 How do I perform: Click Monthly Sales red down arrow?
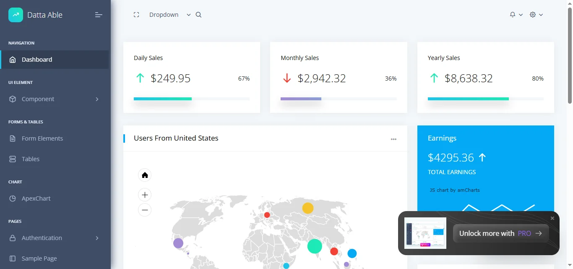(x=287, y=78)
